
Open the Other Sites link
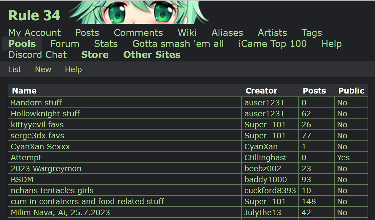point(152,55)
